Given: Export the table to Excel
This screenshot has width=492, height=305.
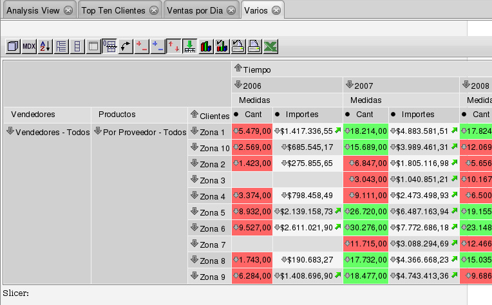Looking at the screenshot, I should pos(270,46).
